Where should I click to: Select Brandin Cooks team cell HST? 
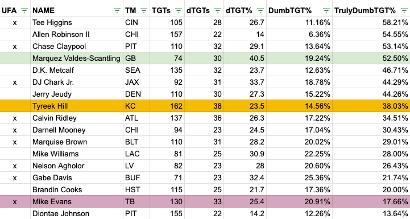[132, 190]
